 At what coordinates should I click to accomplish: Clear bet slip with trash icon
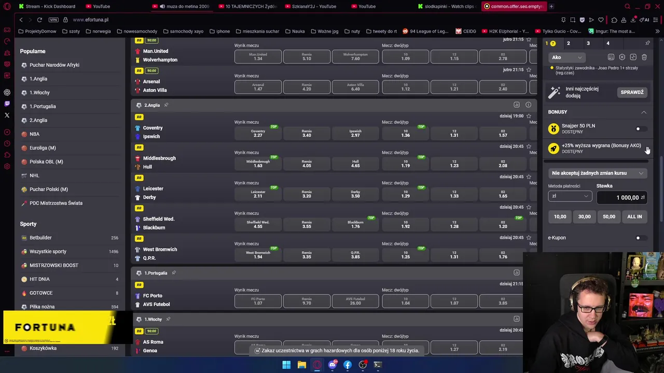point(644,57)
